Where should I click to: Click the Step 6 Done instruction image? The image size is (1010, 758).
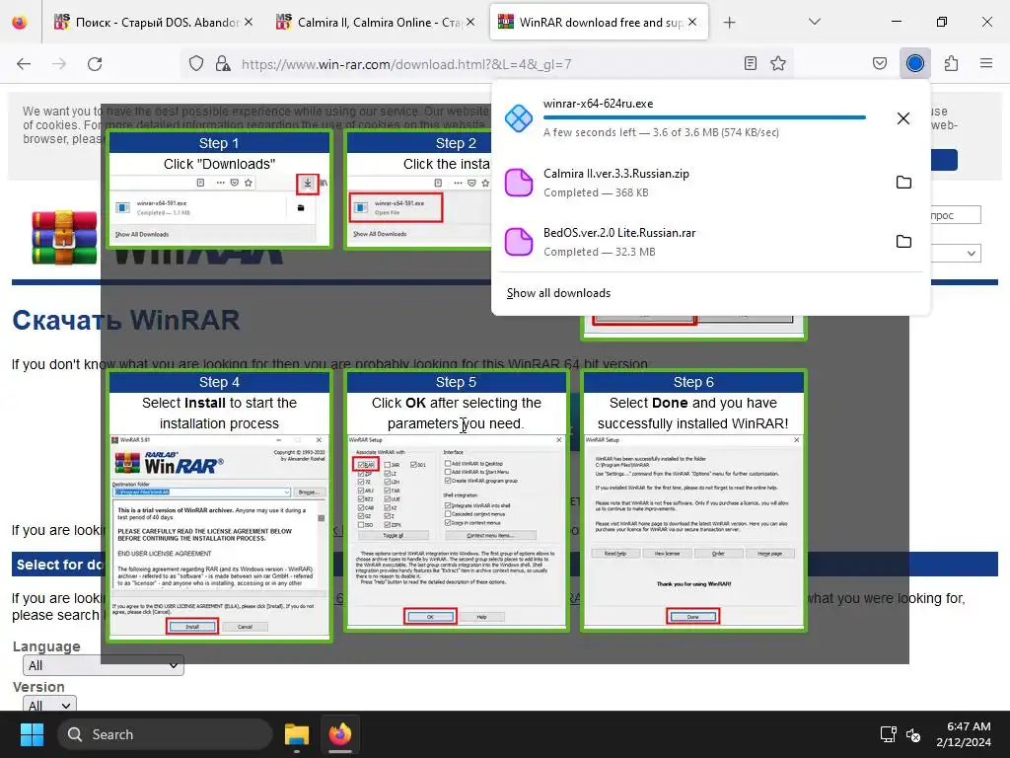[693, 500]
